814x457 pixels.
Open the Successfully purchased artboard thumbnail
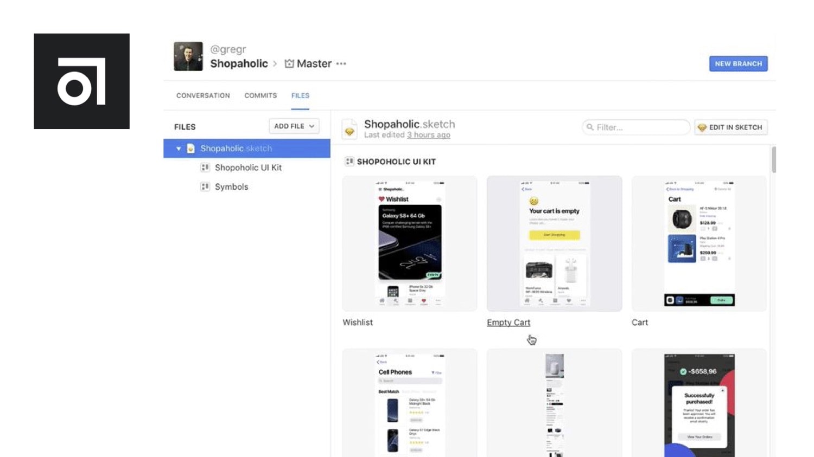699,403
